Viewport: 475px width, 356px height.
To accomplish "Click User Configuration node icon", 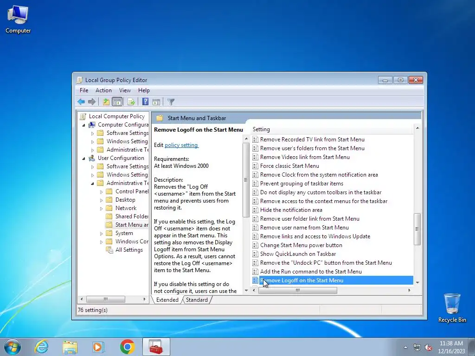I will [x=92, y=158].
